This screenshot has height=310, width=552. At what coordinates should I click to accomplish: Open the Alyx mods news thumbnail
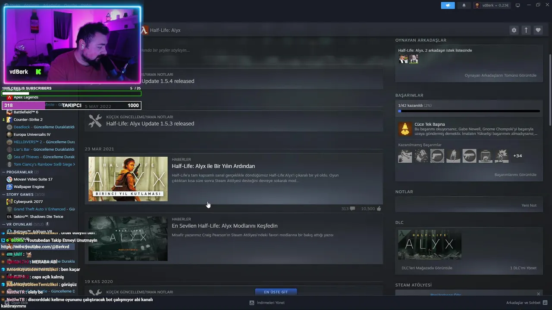128,239
